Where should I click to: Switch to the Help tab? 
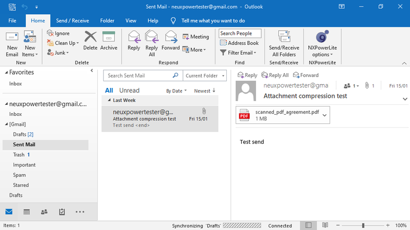[x=153, y=21]
